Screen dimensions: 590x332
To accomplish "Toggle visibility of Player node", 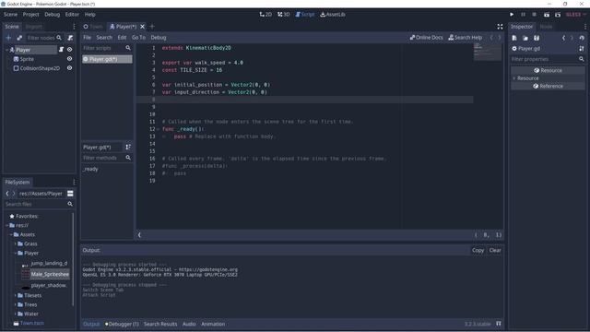I will pyautogui.click(x=70, y=50).
